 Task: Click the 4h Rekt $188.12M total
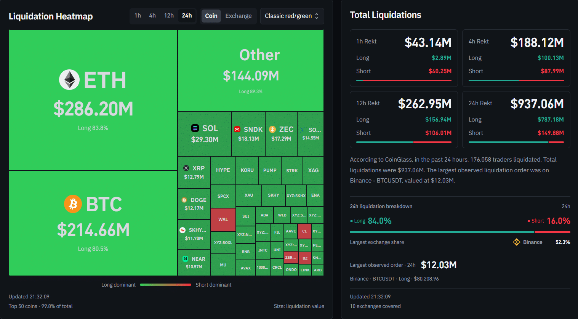(537, 42)
